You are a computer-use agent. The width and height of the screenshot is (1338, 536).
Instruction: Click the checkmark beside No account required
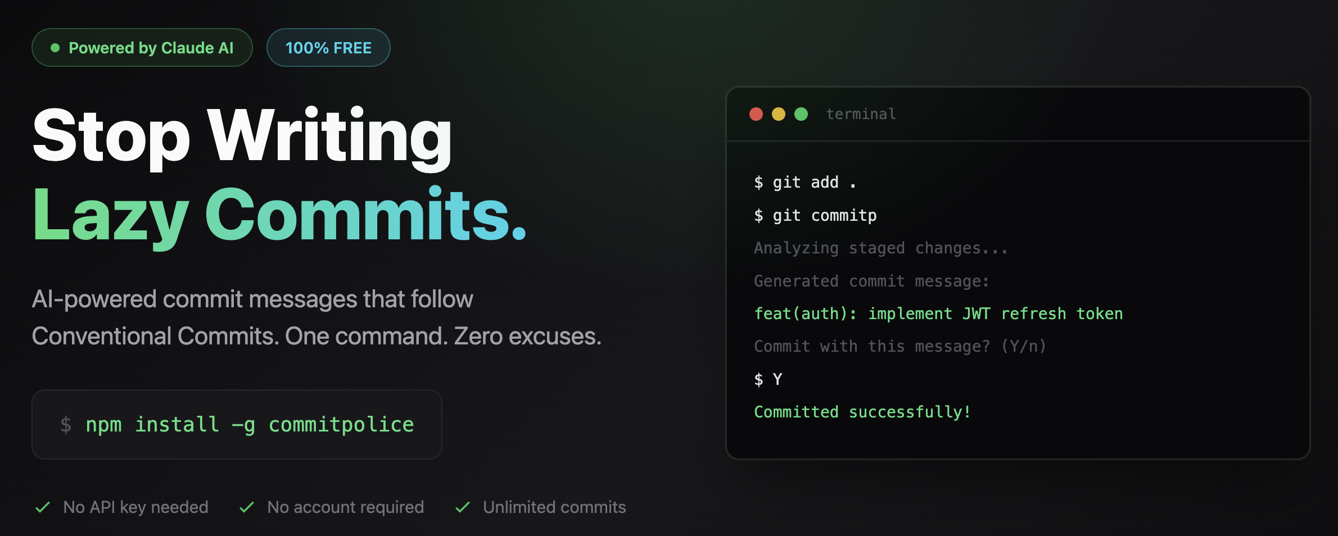tap(246, 507)
